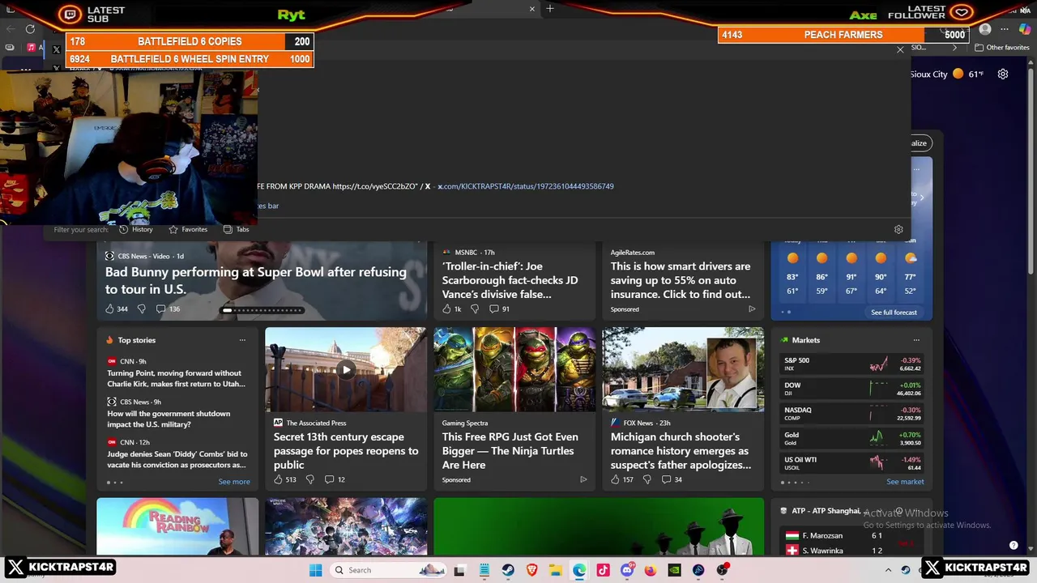Image resolution: width=1037 pixels, height=583 pixels.
Task: Click See market link
Action: tap(905, 482)
